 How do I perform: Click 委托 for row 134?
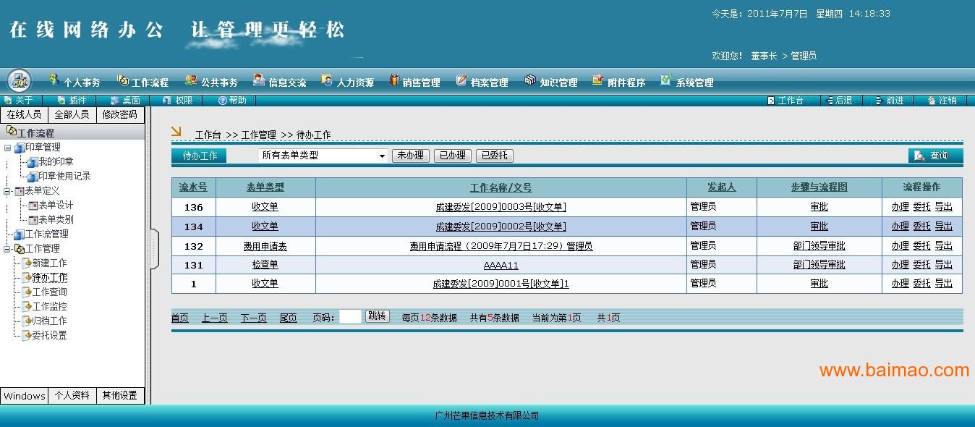click(921, 227)
